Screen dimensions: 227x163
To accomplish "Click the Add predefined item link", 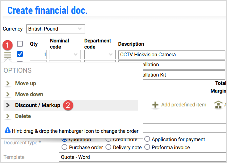I will (183, 105).
